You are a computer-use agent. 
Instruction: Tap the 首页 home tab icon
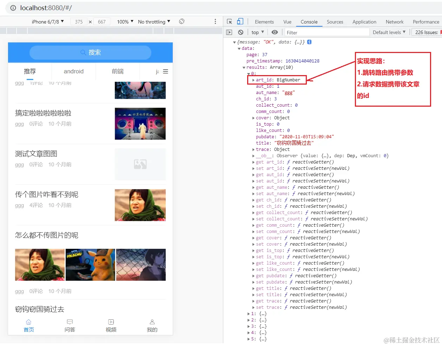click(x=29, y=322)
